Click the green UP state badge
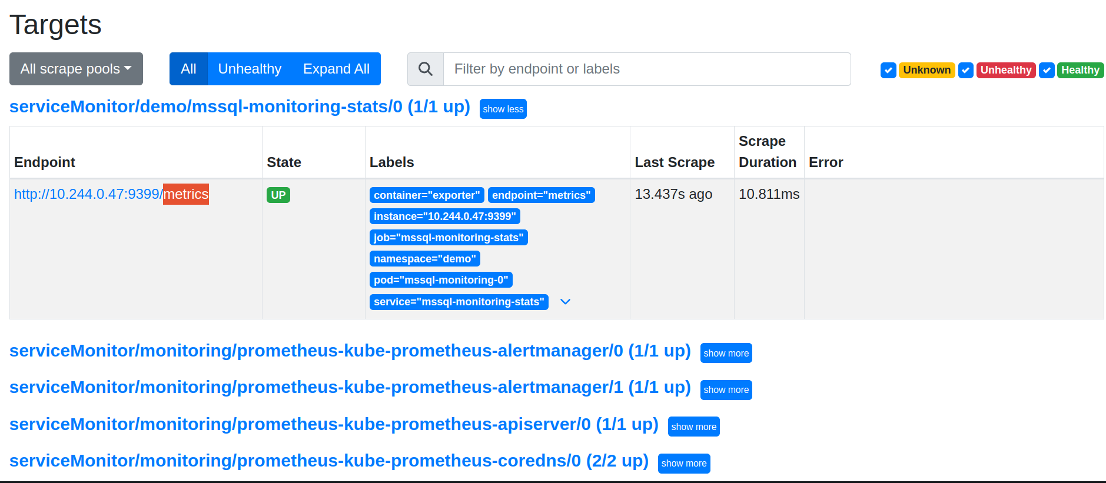This screenshot has width=1106, height=483. tap(278, 195)
